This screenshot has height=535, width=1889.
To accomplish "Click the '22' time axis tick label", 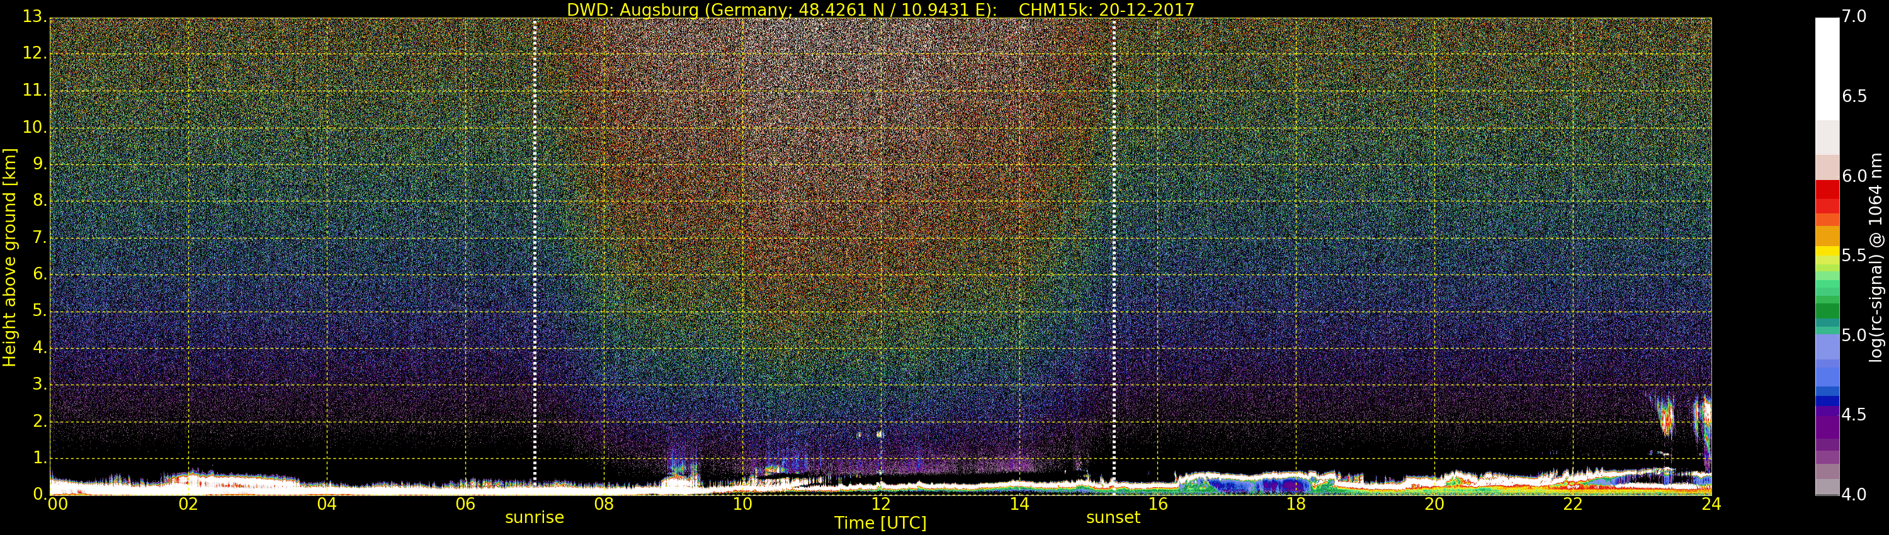I will (x=1573, y=504).
